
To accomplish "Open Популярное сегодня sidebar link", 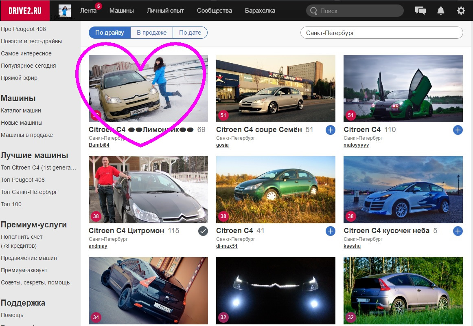I will tap(28, 66).
